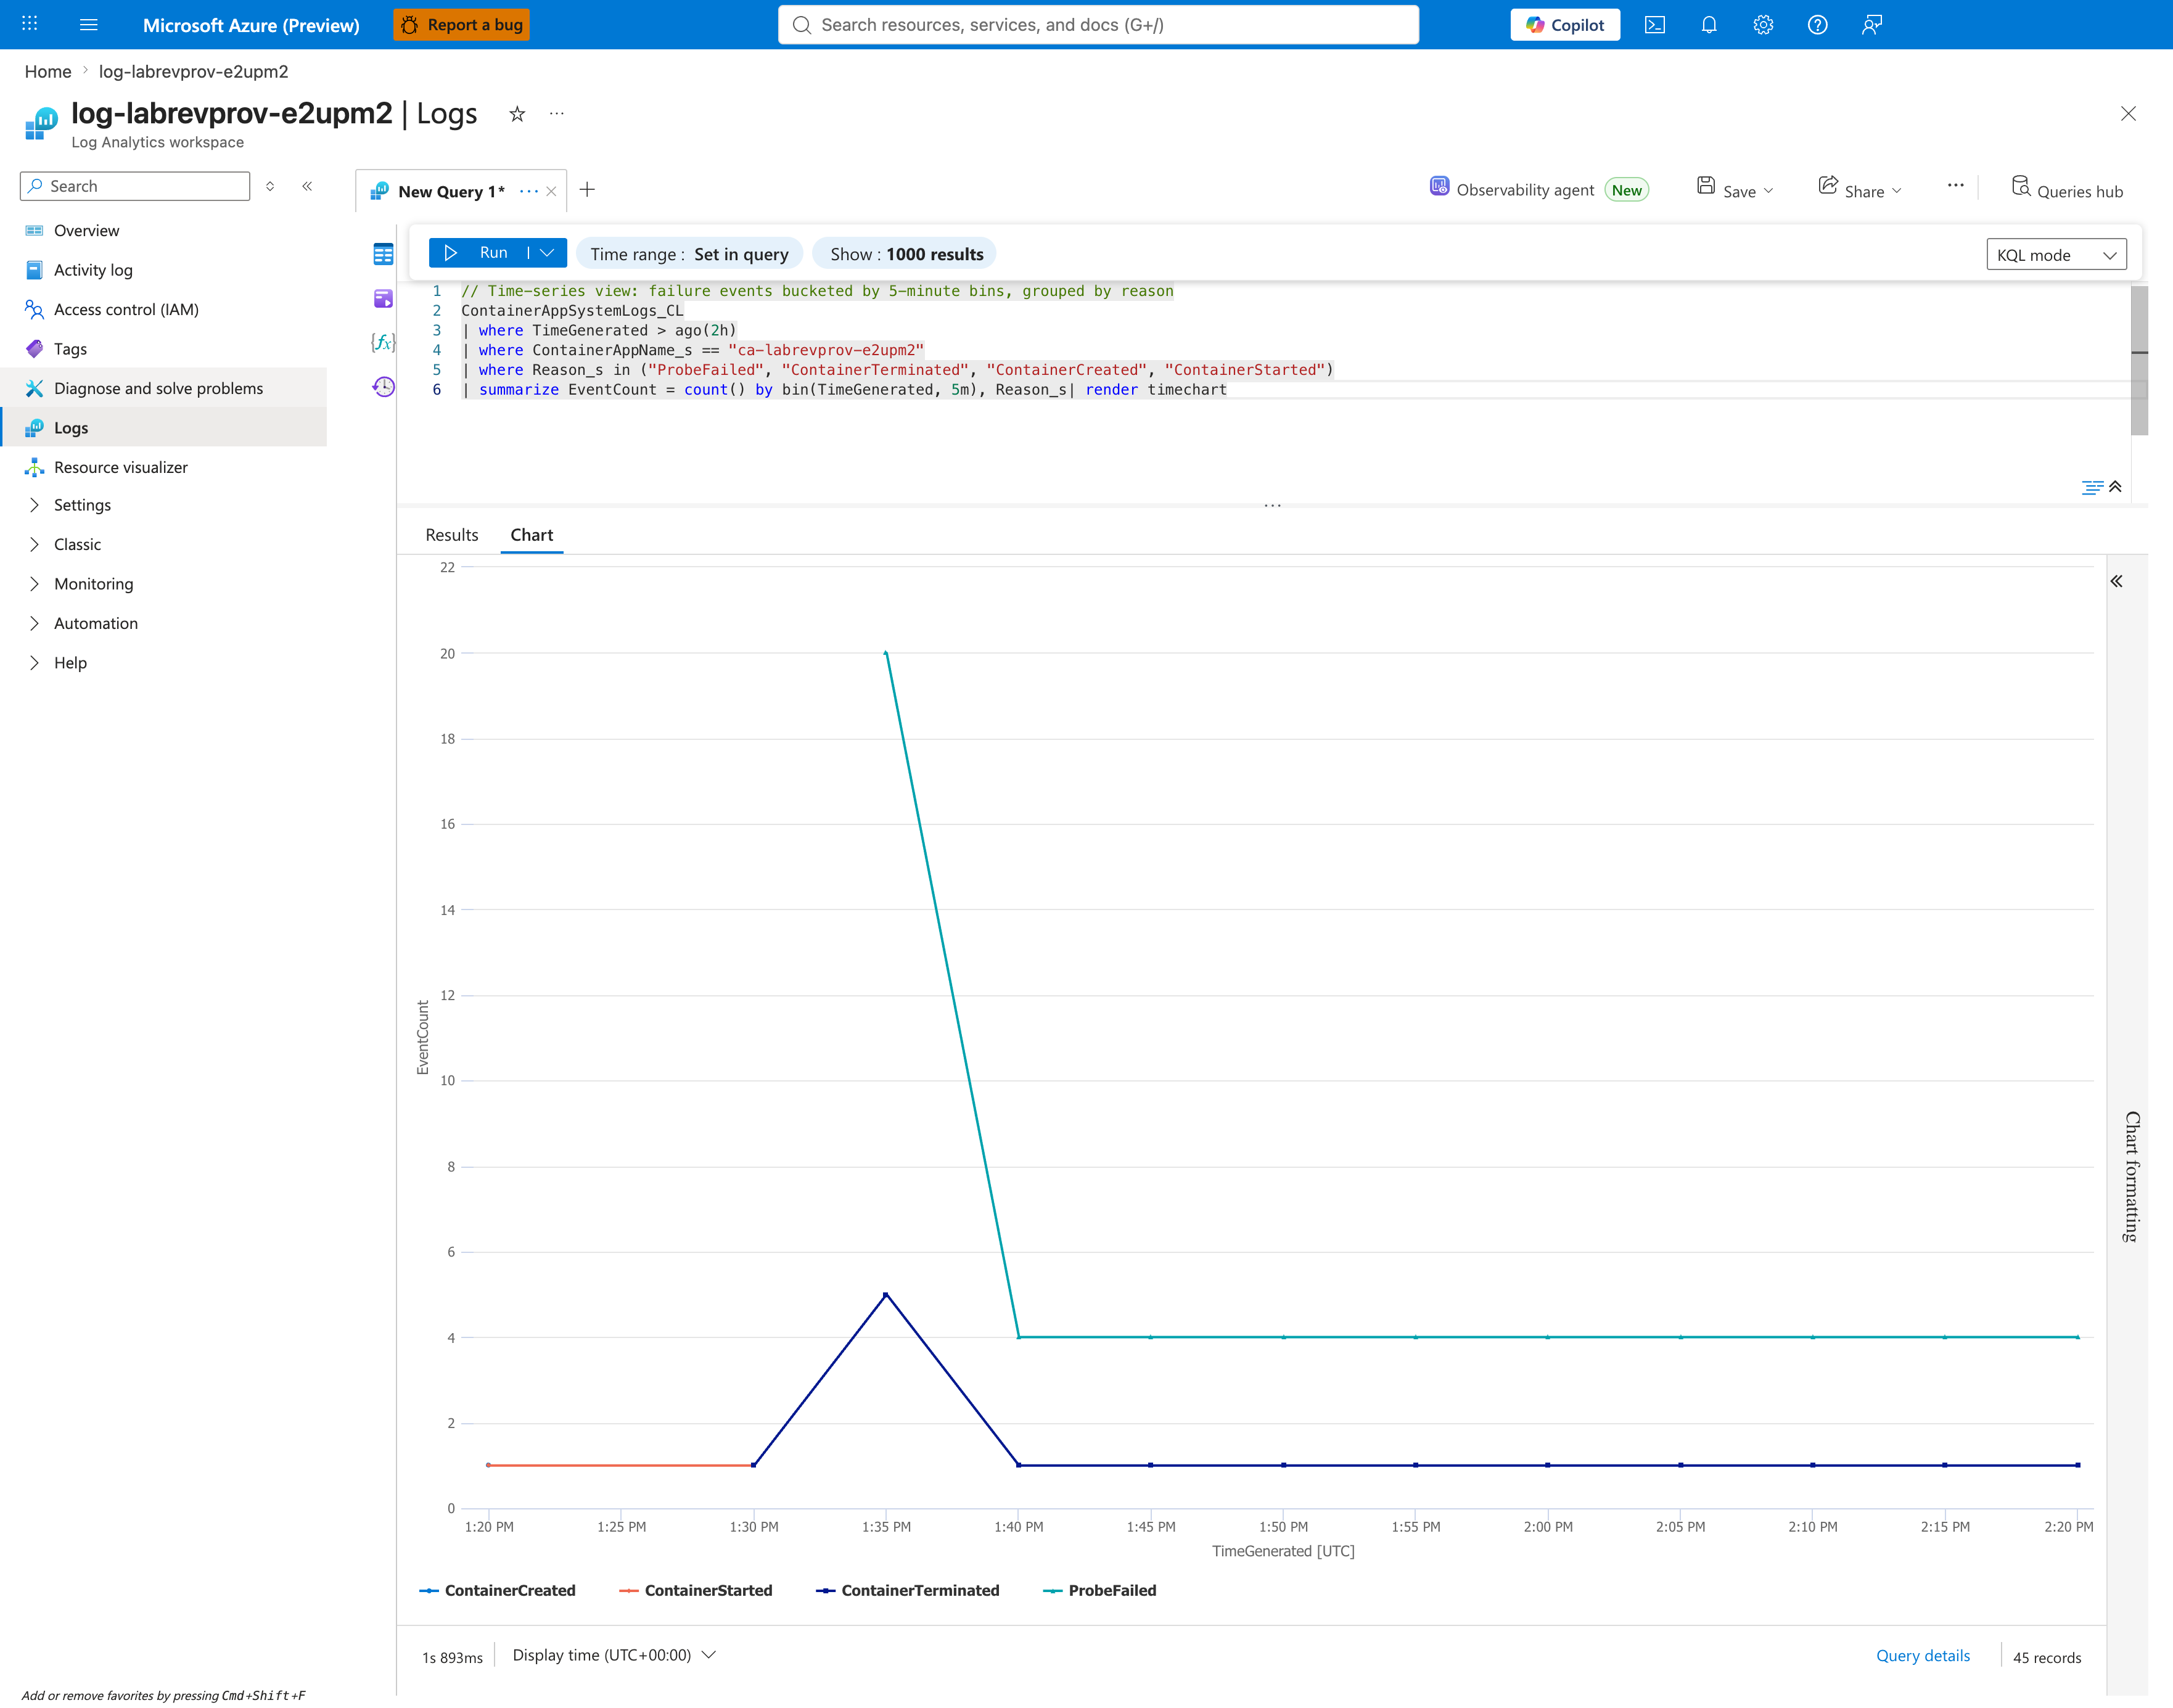The height and width of the screenshot is (1708, 2173).
Task: Open the Help question mark icon
Action: [x=1818, y=25]
